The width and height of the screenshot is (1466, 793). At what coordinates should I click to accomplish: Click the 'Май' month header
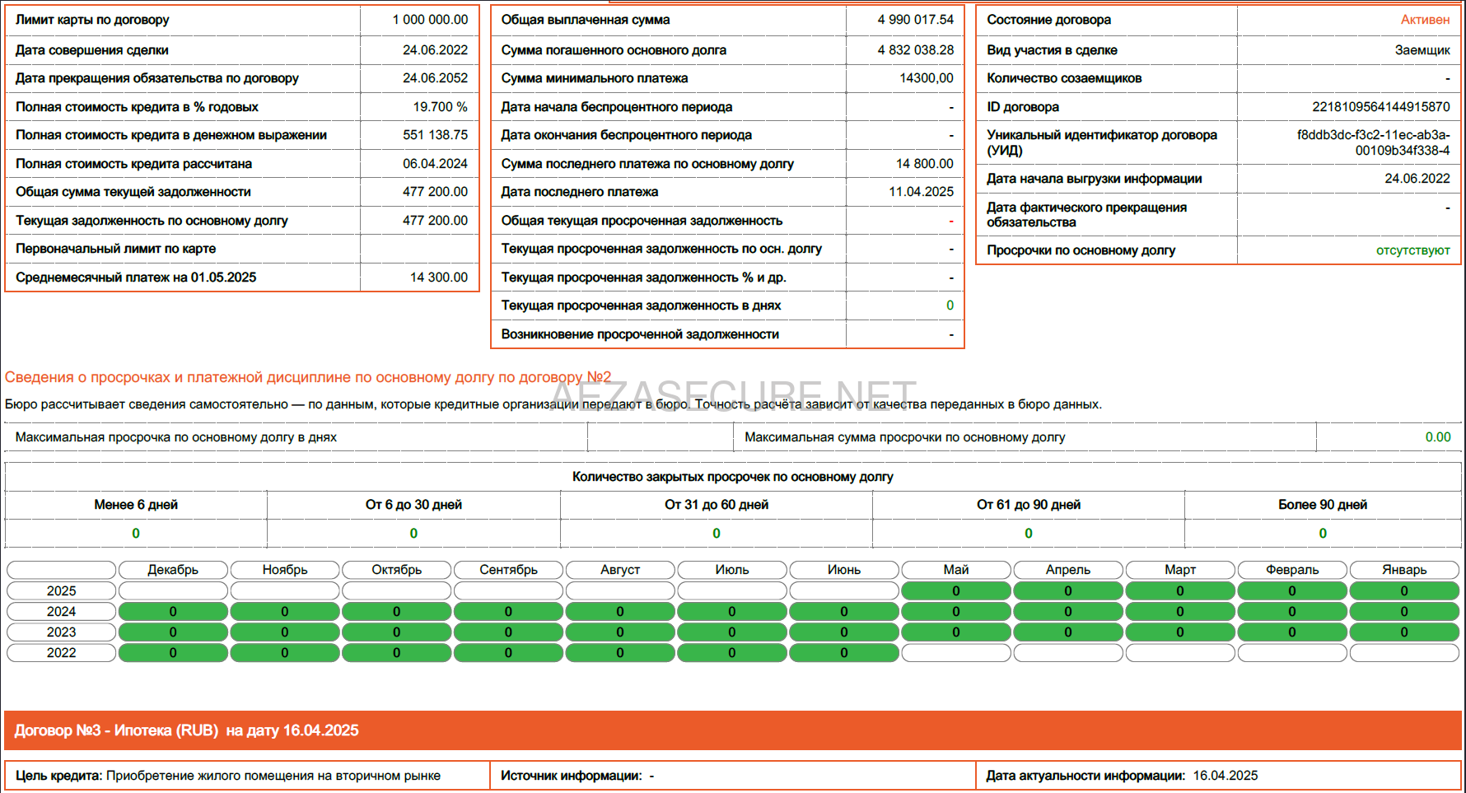coord(956,570)
